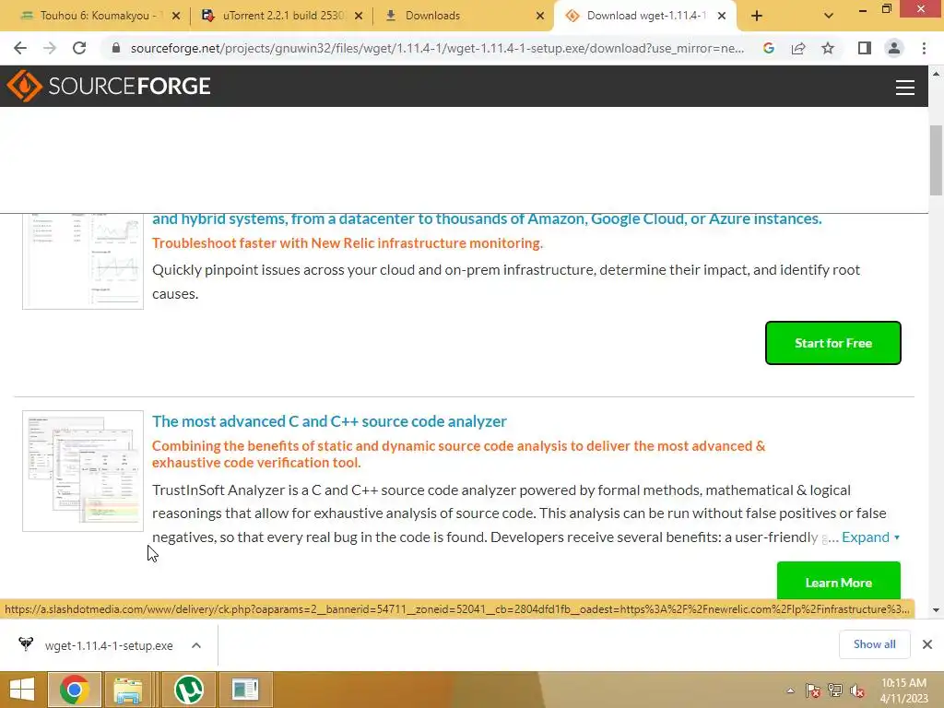Image resolution: width=944 pixels, height=708 pixels.
Task: Click the Action Center flag tray icon
Action: (x=812, y=690)
